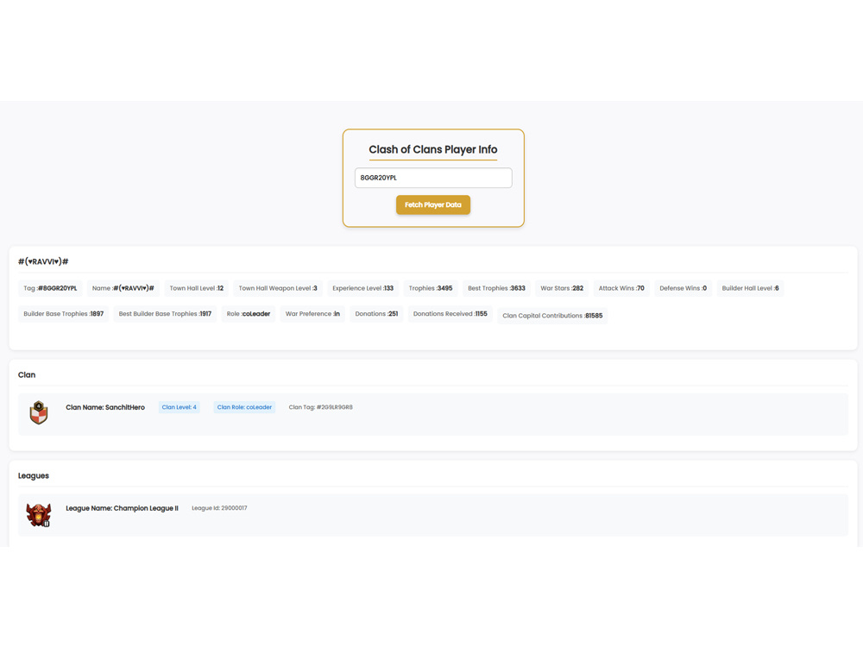Click the Best Builder Base Trophies 1917 chip
The width and height of the screenshot is (863, 647).
(x=165, y=314)
